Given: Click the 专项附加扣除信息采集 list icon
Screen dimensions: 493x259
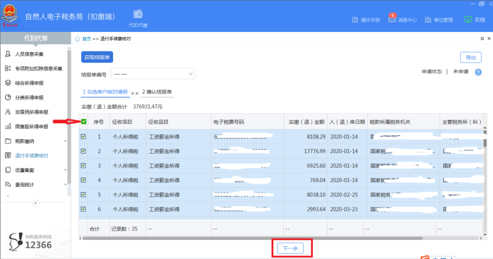Looking at the screenshot, I should pyautogui.click(x=8, y=69).
